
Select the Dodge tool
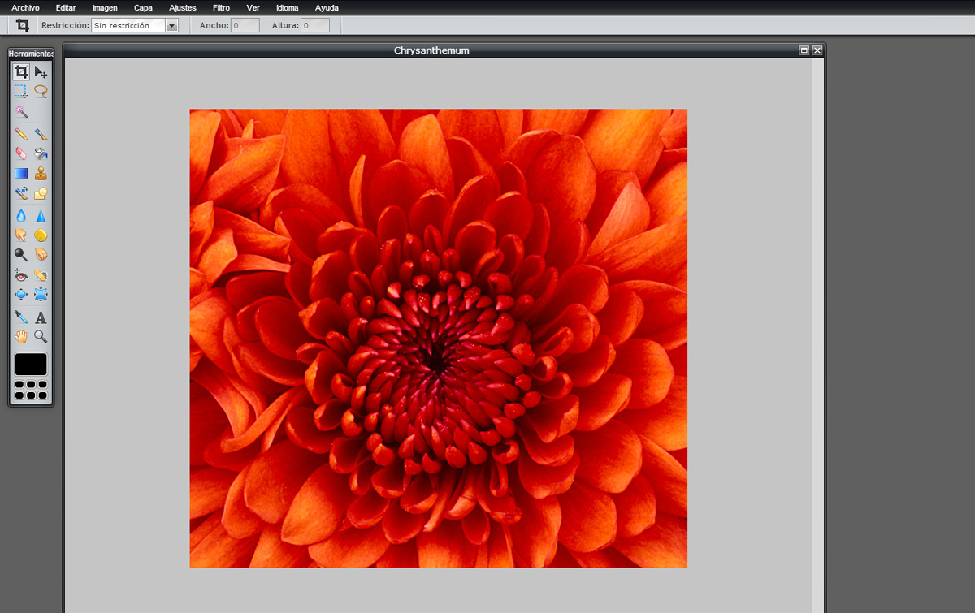21,255
